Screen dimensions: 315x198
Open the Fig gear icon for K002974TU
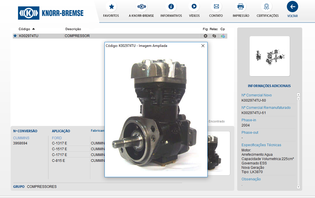[205, 36]
